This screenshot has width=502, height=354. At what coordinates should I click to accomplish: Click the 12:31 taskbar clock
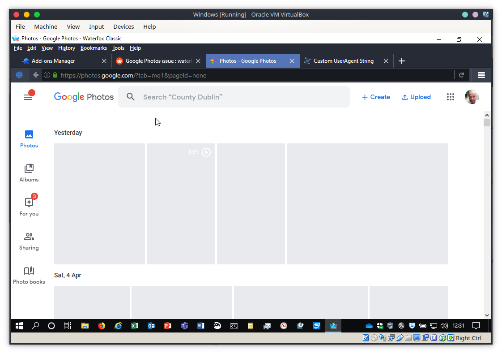coord(458,326)
